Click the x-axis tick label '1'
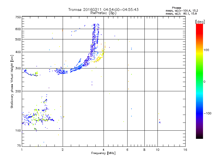 pyautogui.click(x=22, y=150)
